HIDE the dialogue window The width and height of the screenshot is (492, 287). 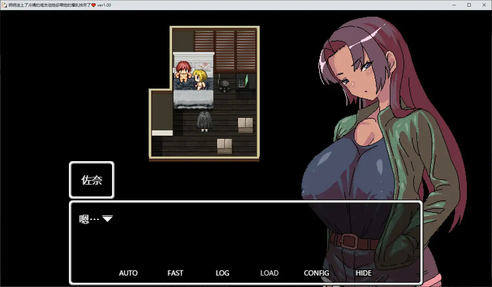coord(363,273)
